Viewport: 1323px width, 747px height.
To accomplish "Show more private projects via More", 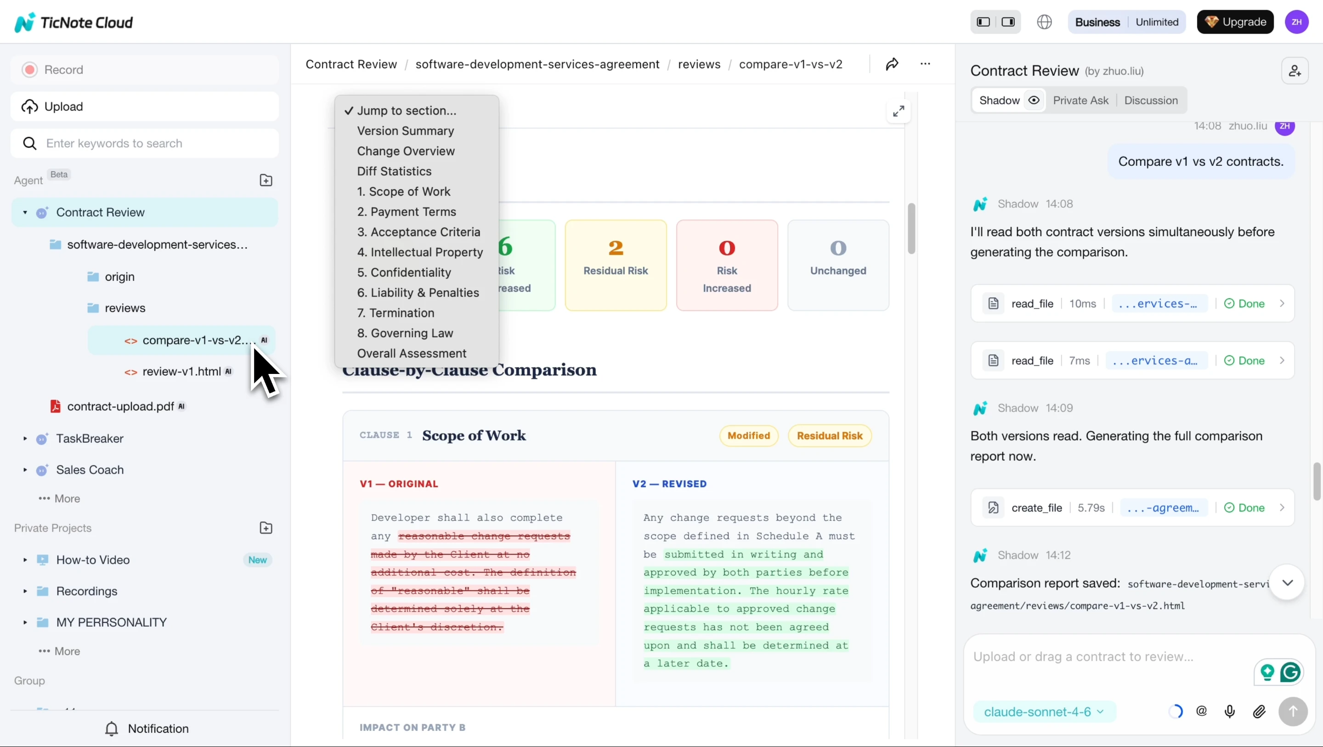I will [59, 651].
